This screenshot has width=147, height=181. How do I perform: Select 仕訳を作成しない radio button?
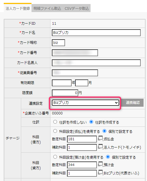55,122
